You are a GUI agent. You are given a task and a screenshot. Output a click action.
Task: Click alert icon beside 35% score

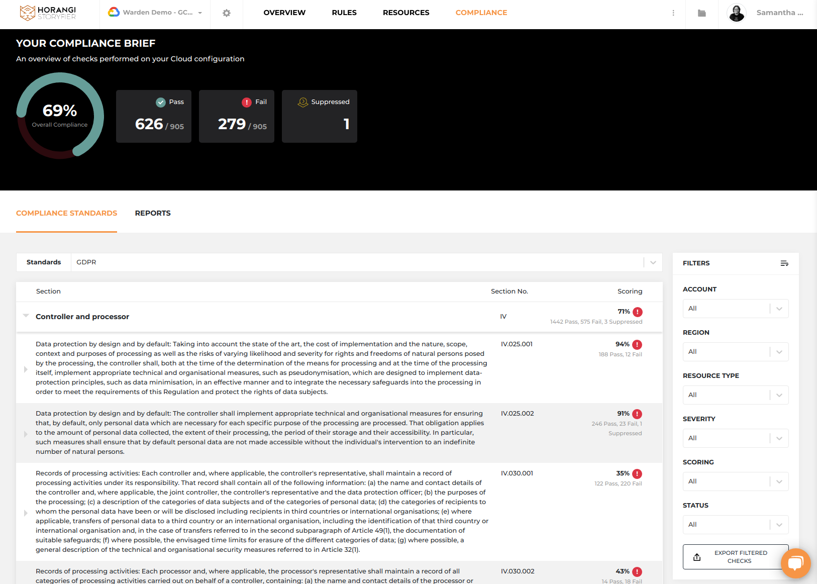point(637,474)
